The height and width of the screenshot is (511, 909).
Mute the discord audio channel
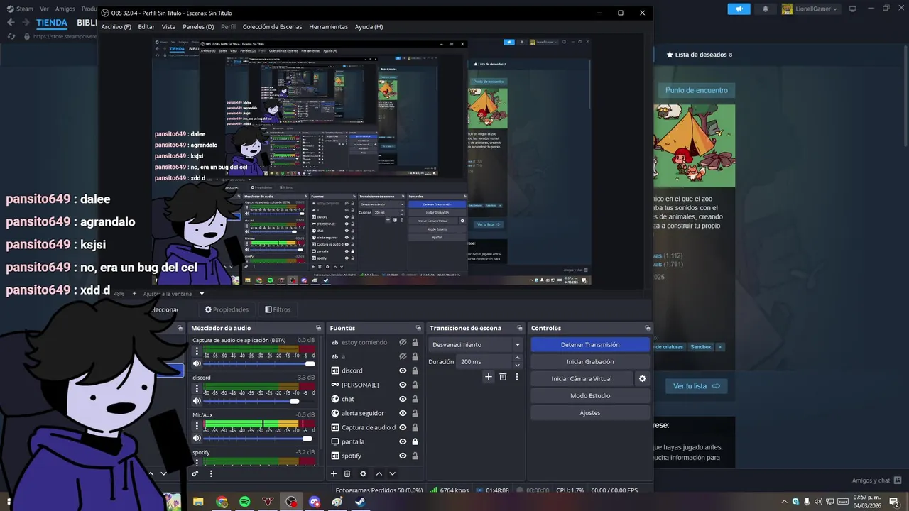click(x=197, y=401)
